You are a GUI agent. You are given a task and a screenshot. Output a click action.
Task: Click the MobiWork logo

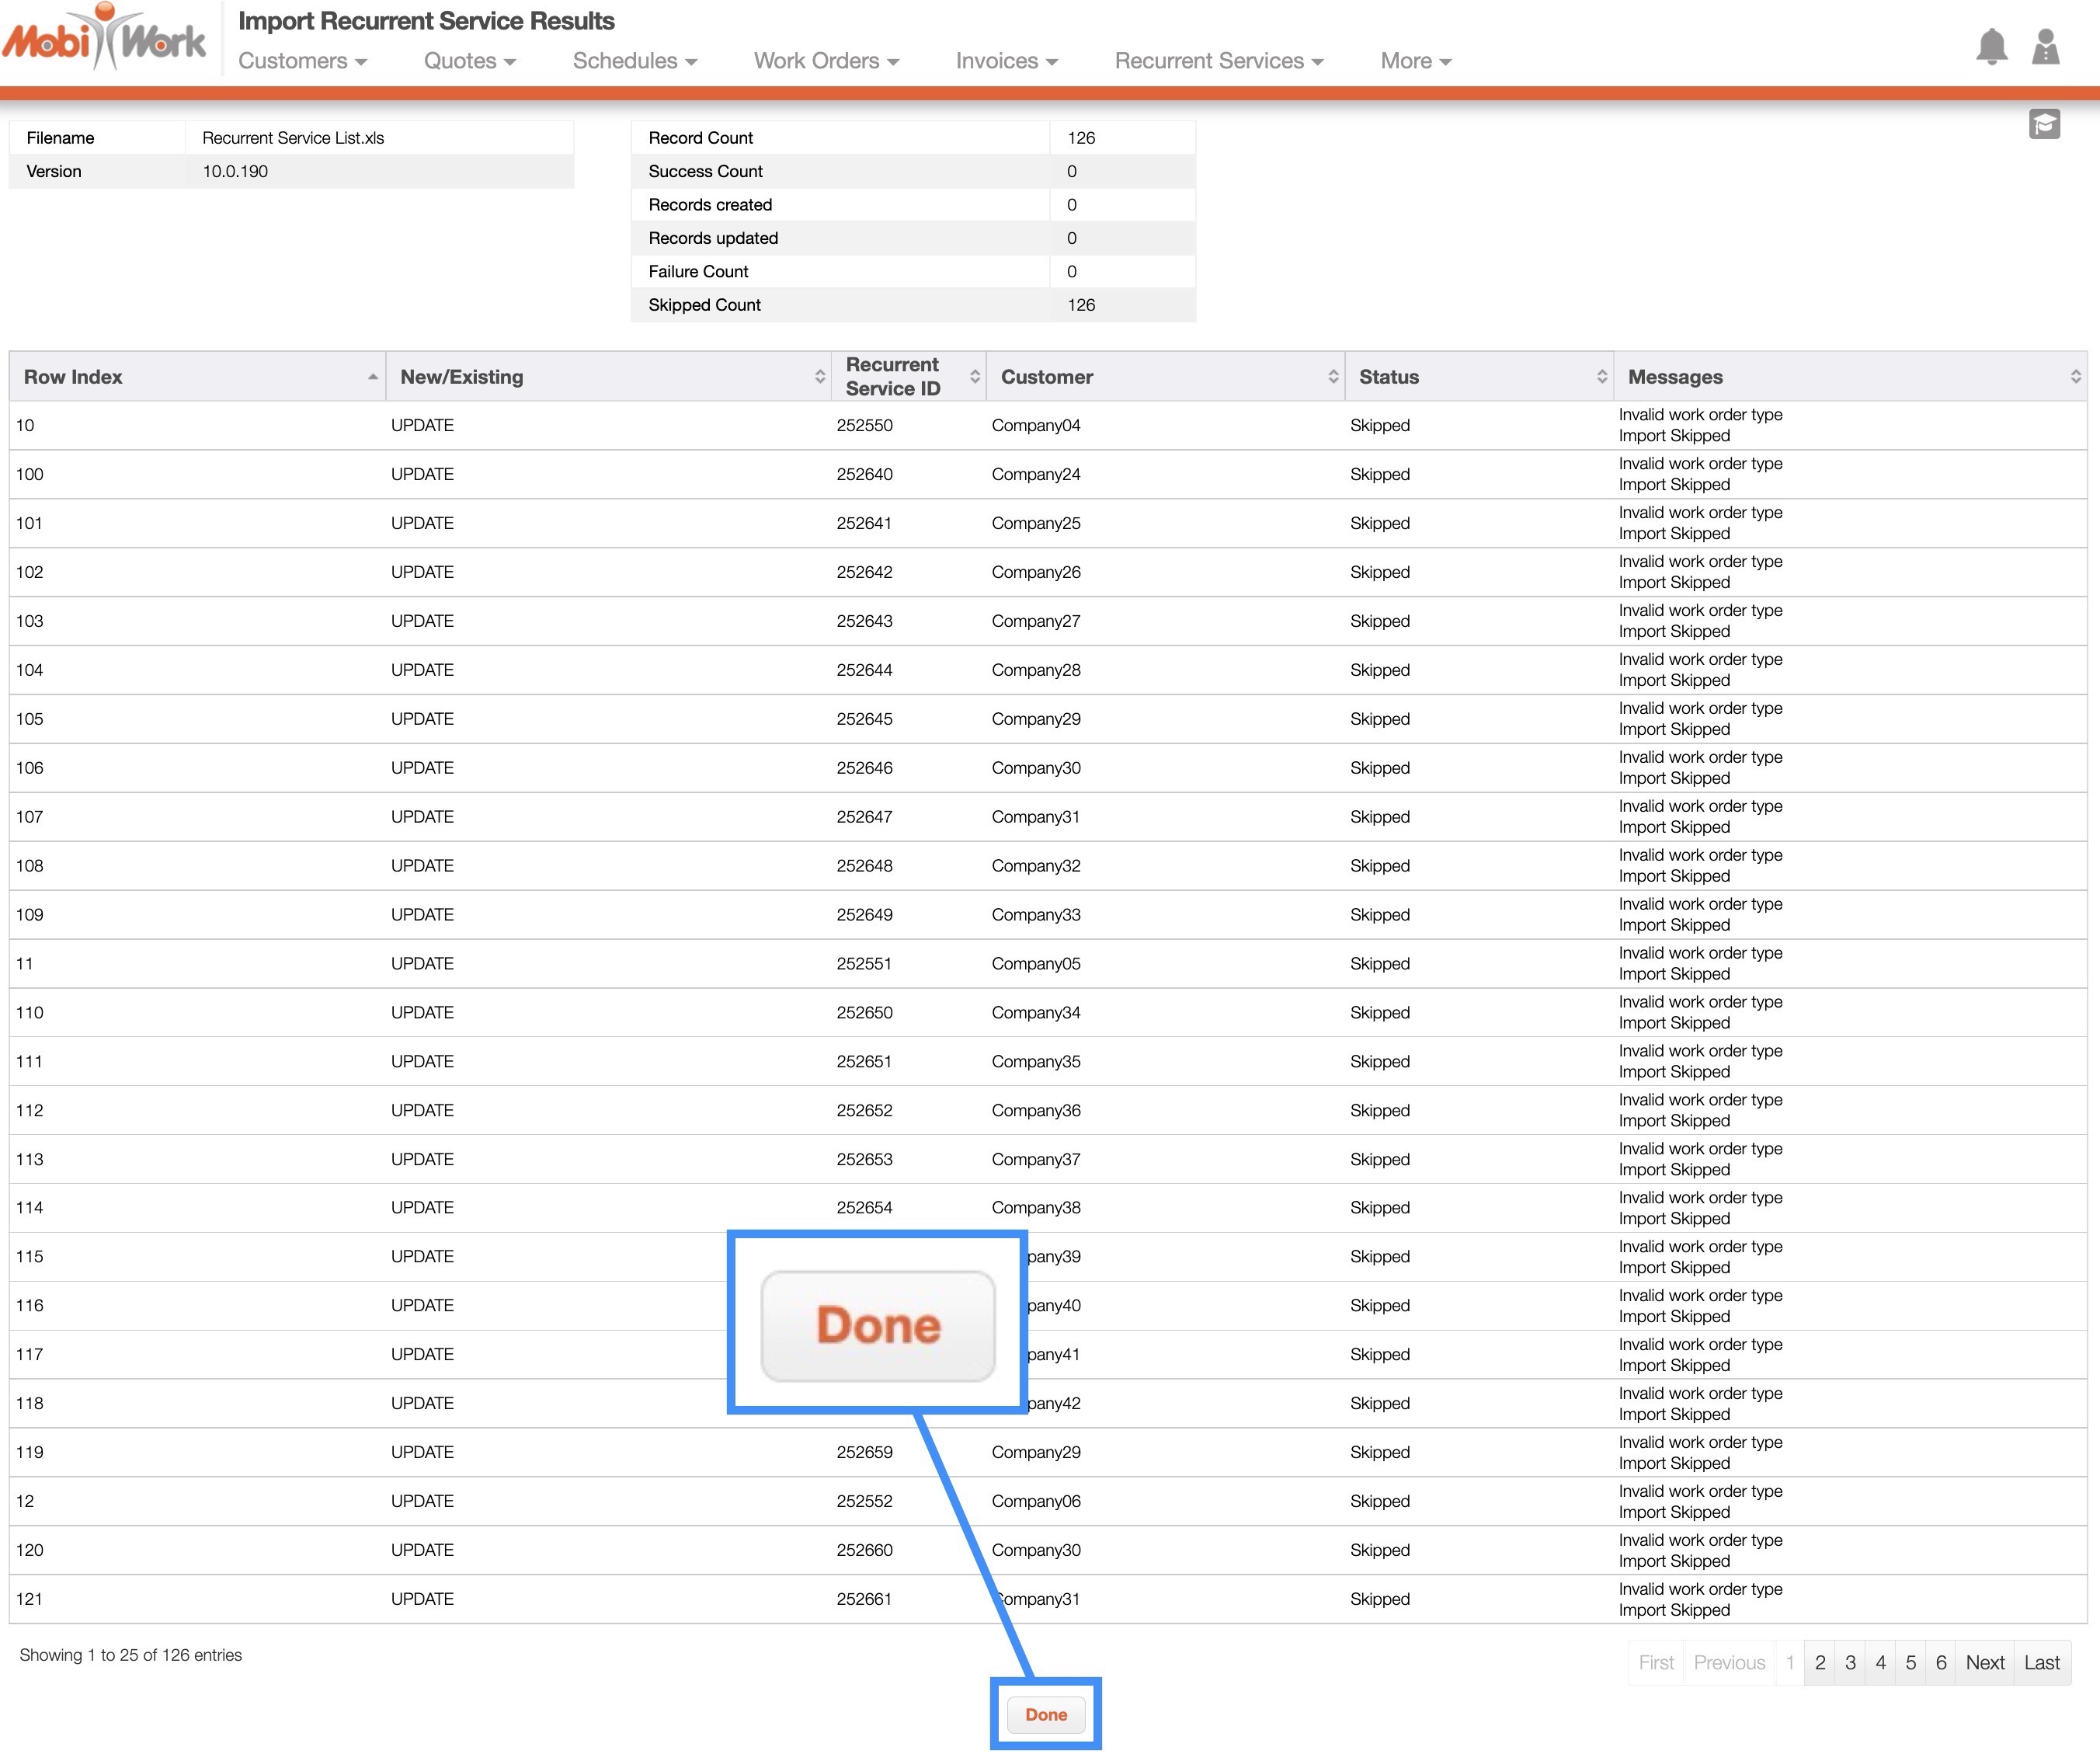click(x=104, y=40)
